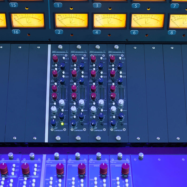Click the channel label "5"
This screenshot has width=187, height=187.
136,6
